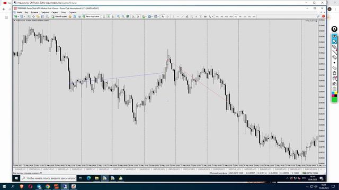Open the Navigator folder icon

38,16
